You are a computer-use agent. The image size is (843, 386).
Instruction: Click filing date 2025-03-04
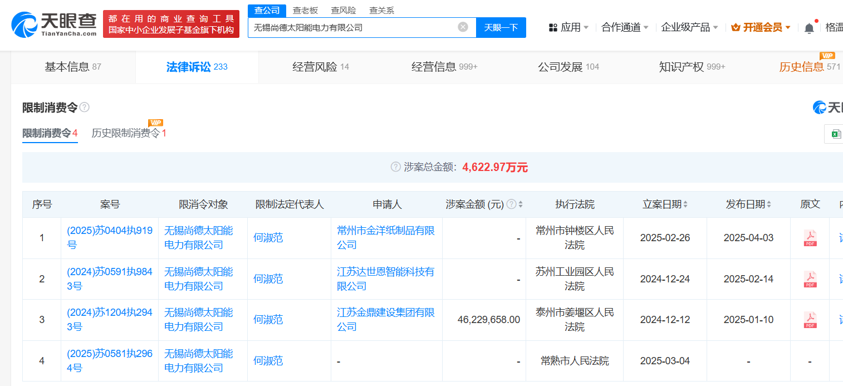[x=665, y=361]
